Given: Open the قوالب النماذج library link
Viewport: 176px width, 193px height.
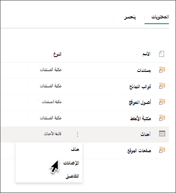Looking at the screenshot, I should (140, 86).
